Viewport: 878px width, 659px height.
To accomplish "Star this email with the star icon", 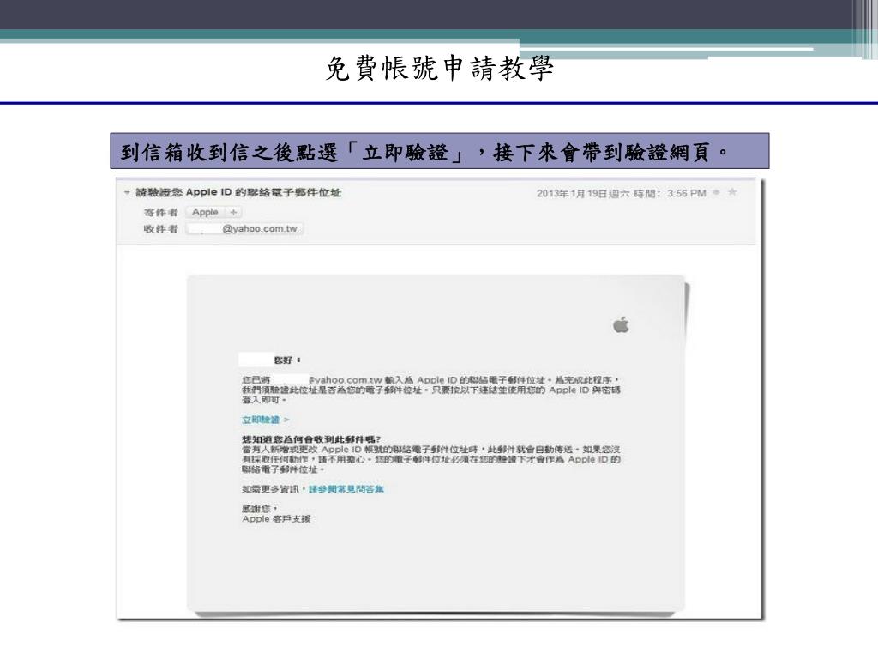I will (x=732, y=193).
